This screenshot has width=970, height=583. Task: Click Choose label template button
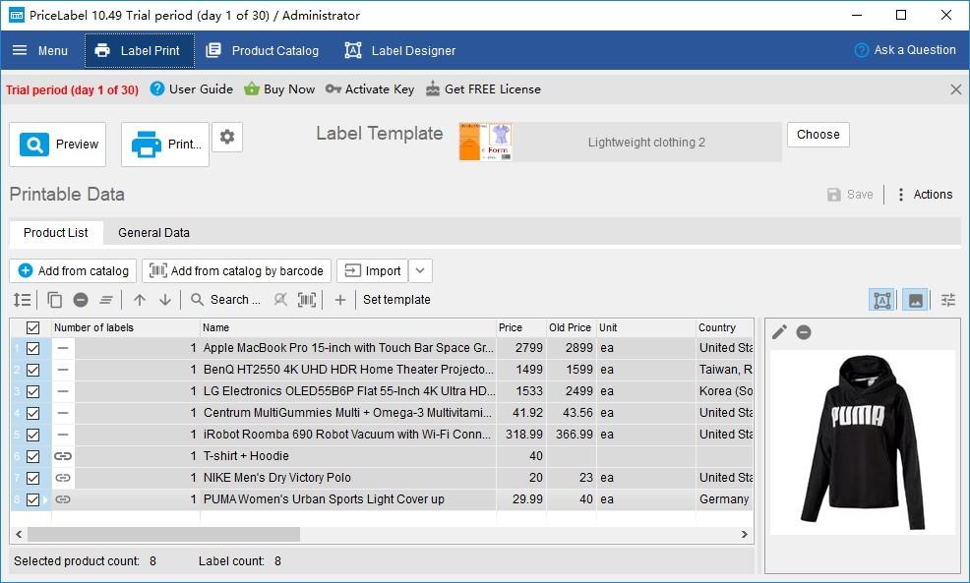(x=818, y=134)
